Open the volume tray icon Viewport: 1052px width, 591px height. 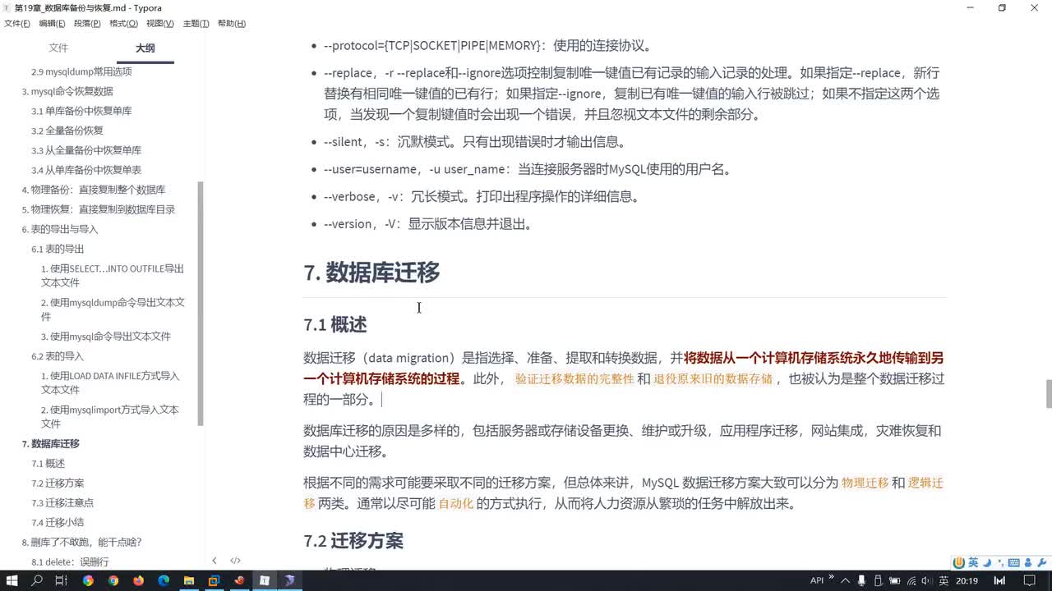(x=926, y=580)
